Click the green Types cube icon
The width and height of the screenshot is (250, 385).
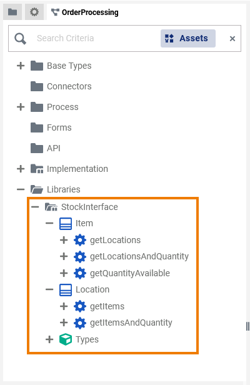pos(66,339)
